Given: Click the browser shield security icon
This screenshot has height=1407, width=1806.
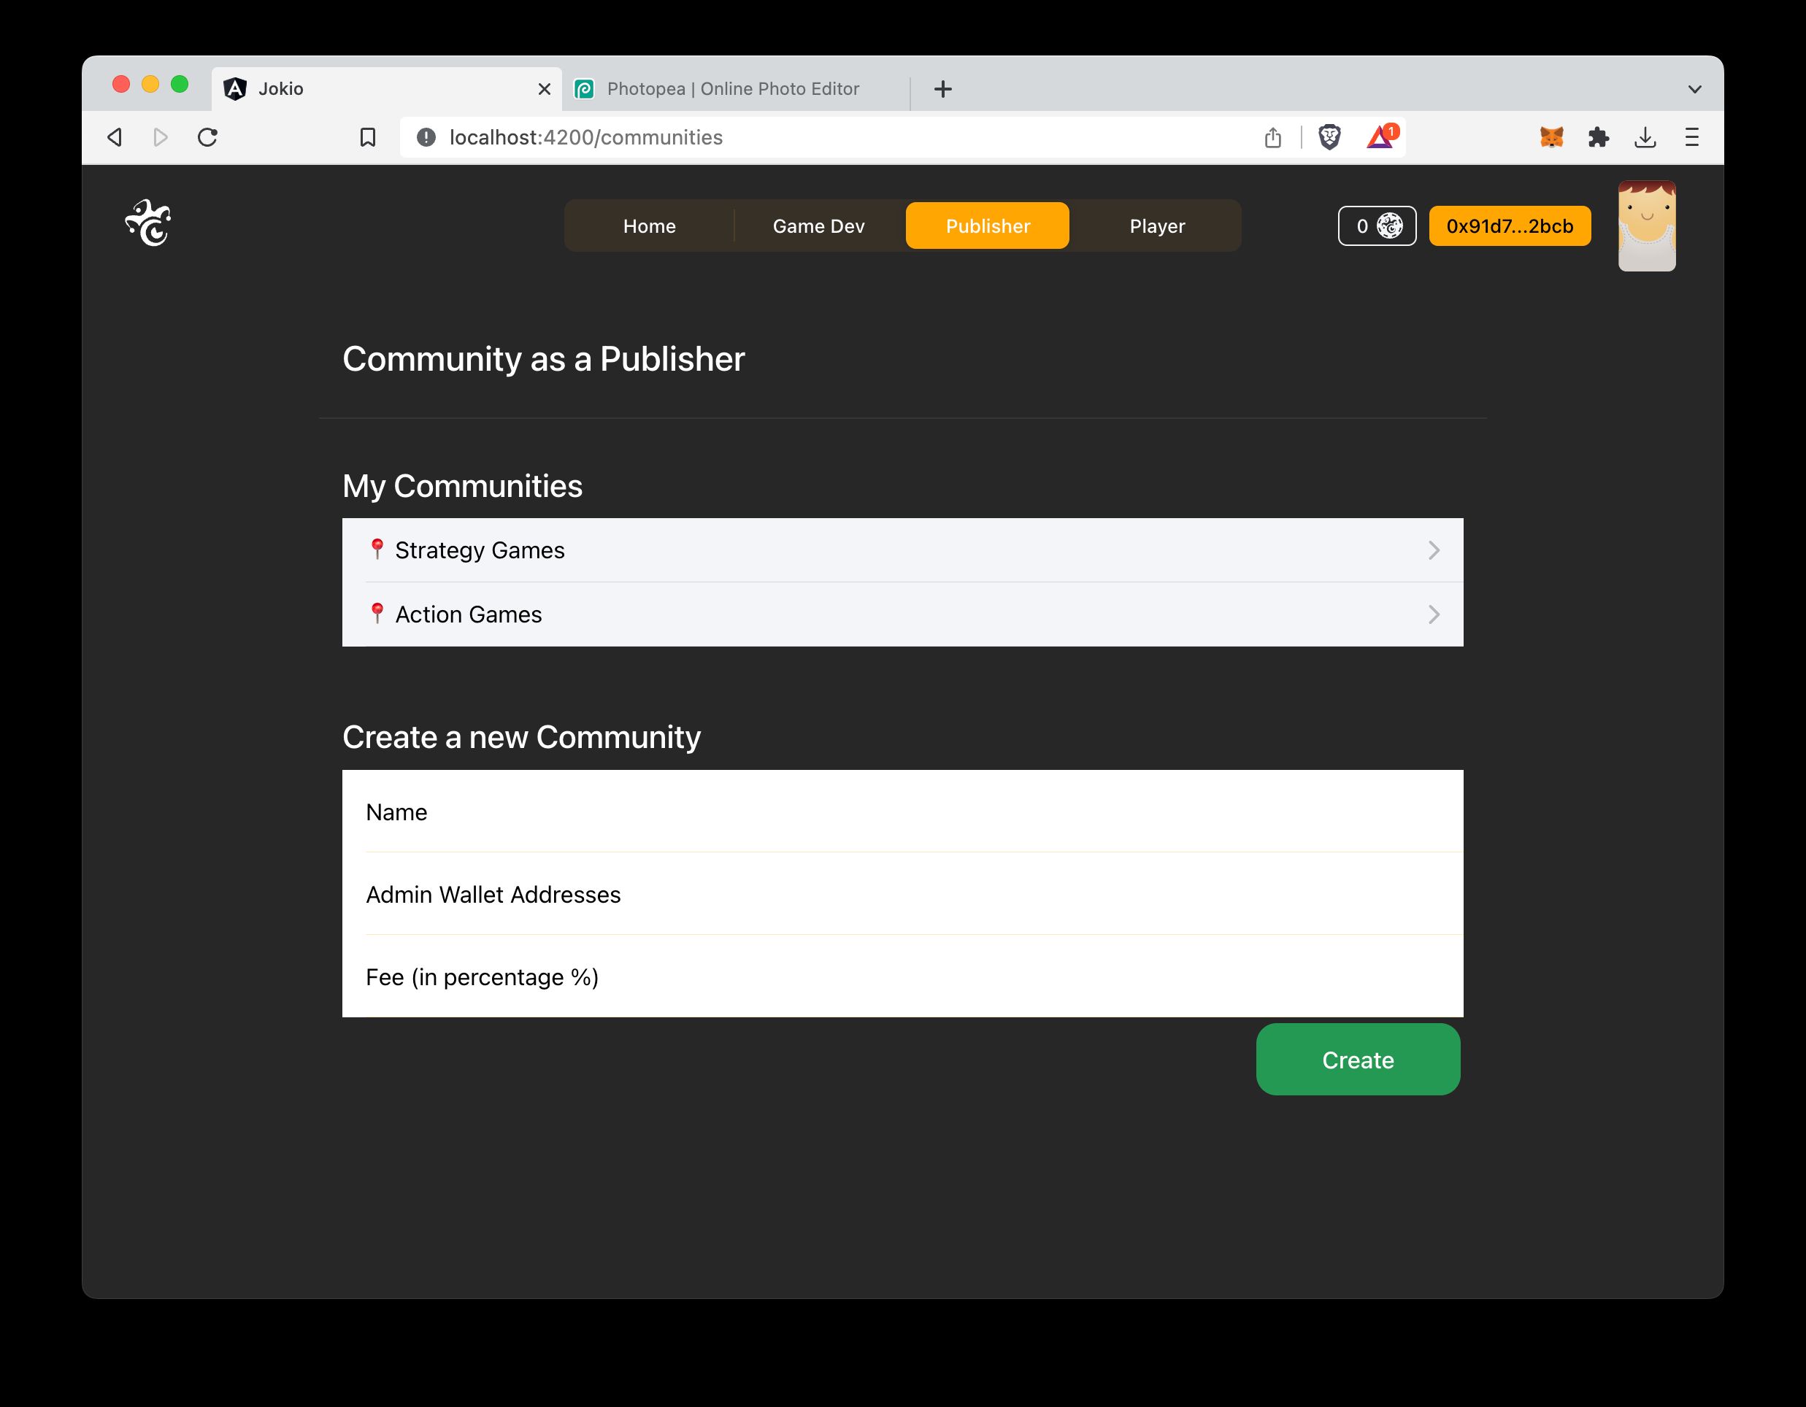Looking at the screenshot, I should [x=1329, y=136].
